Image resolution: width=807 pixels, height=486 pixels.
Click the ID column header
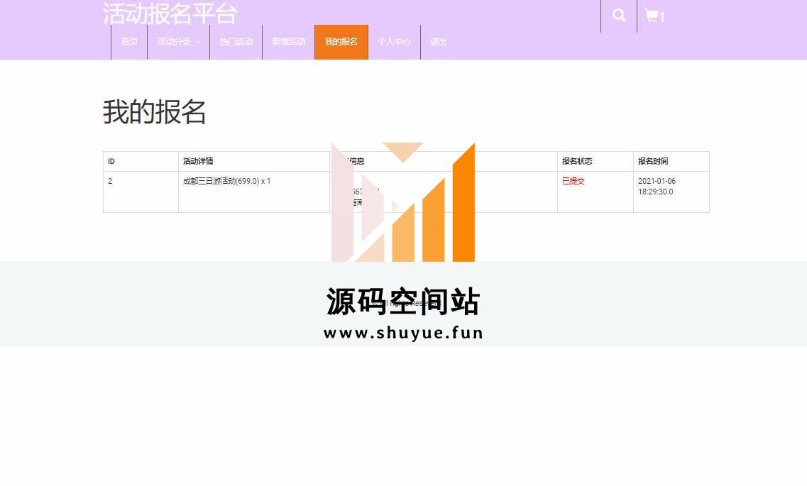111,161
